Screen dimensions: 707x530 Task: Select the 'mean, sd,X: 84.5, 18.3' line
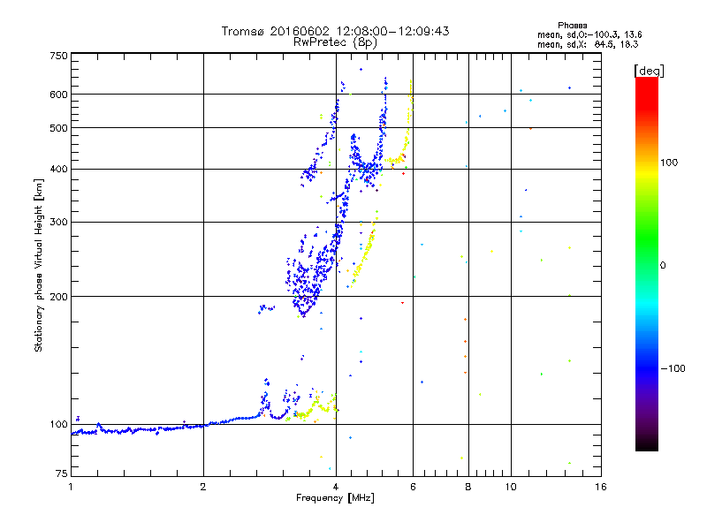(588, 44)
